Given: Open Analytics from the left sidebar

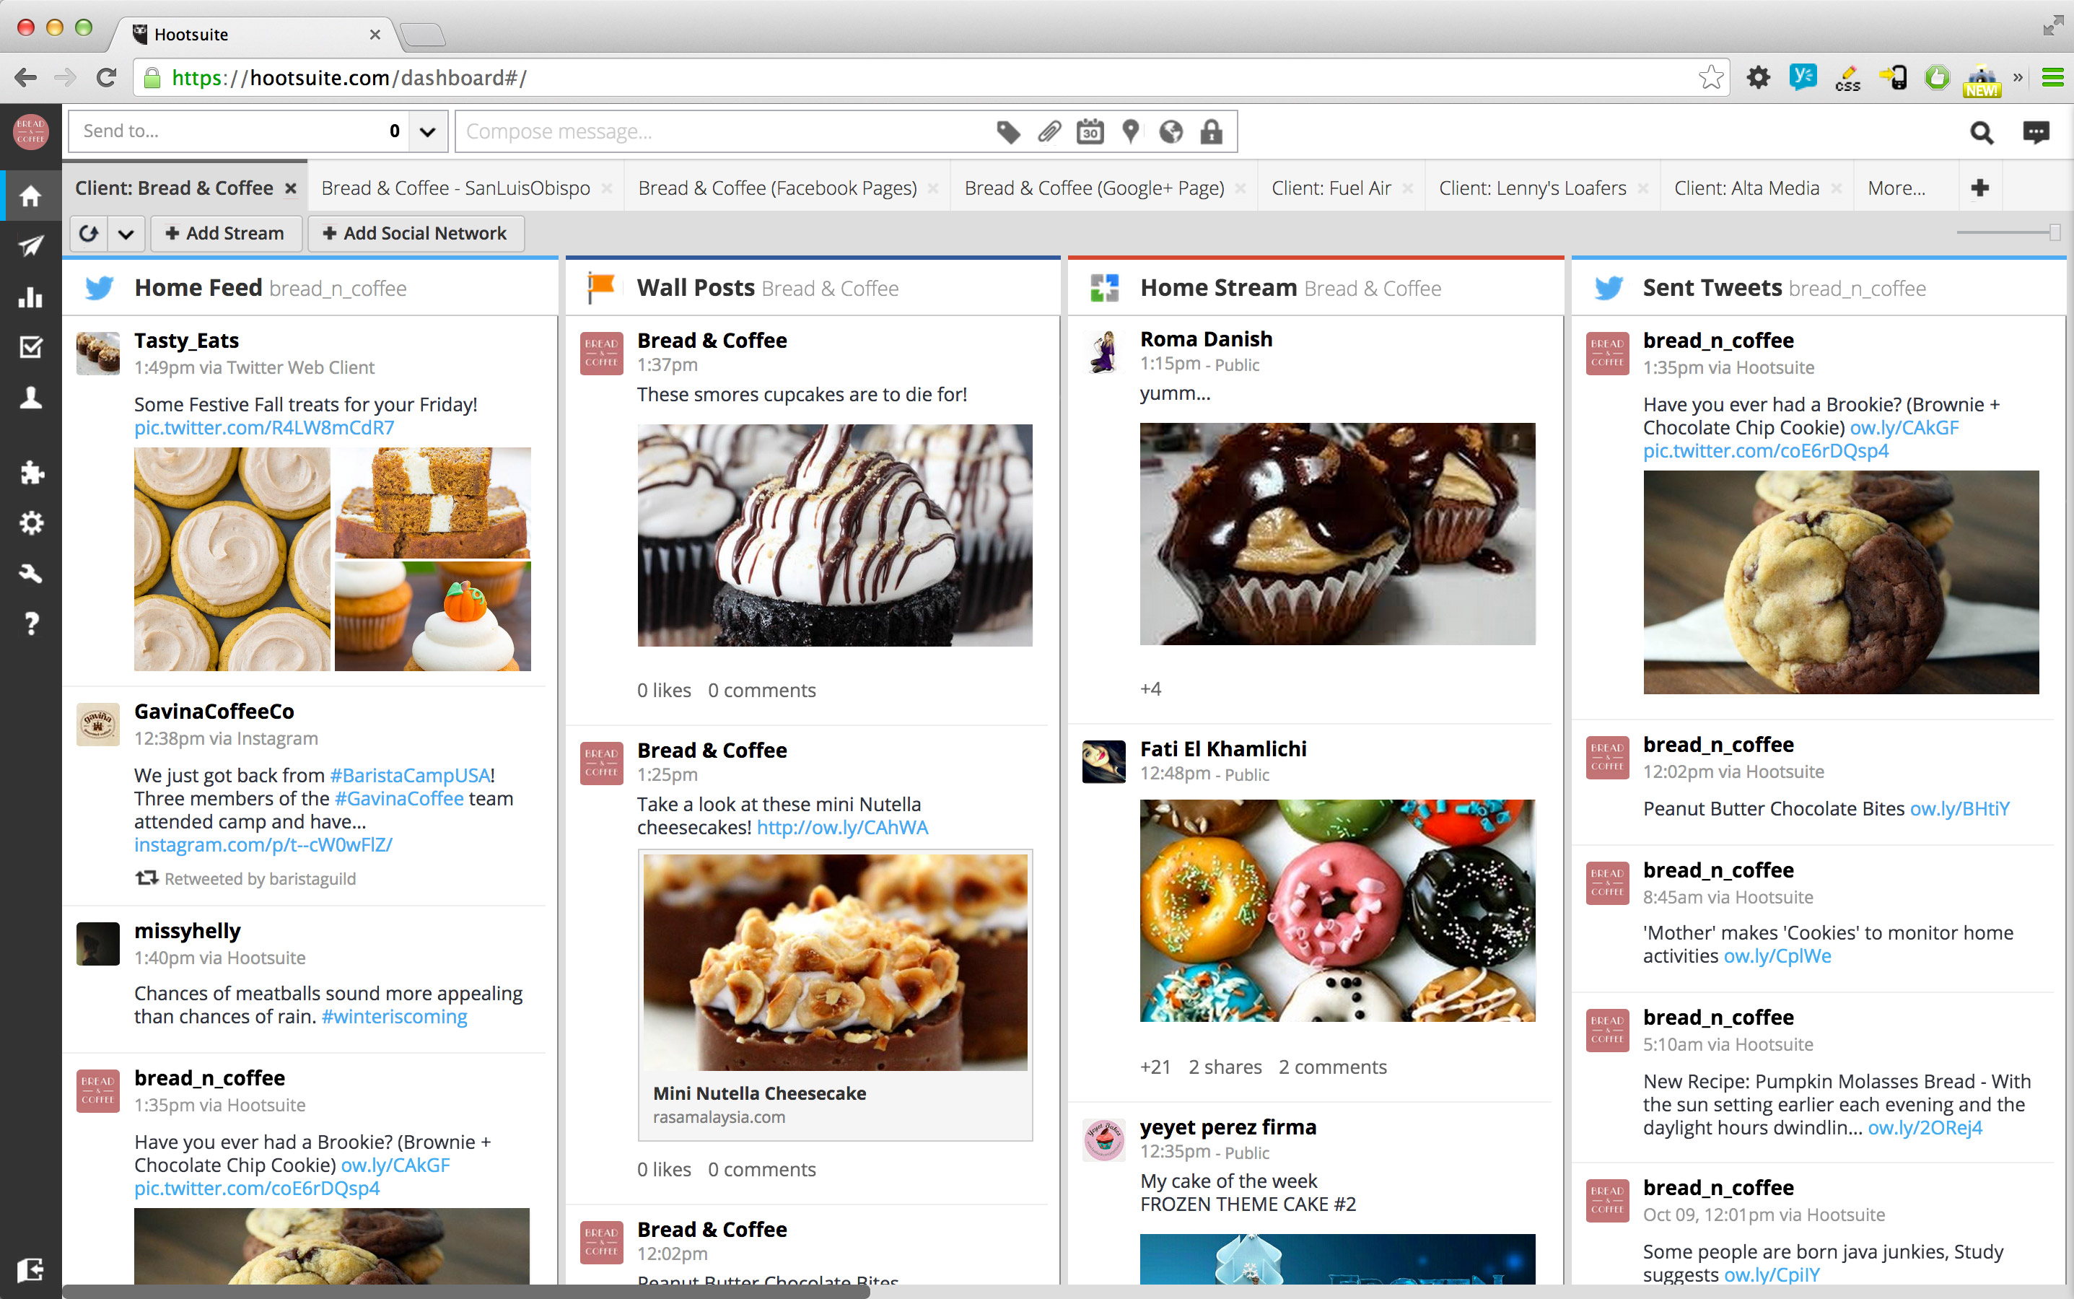Looking at the screenshot, I should tap(32, 297).
